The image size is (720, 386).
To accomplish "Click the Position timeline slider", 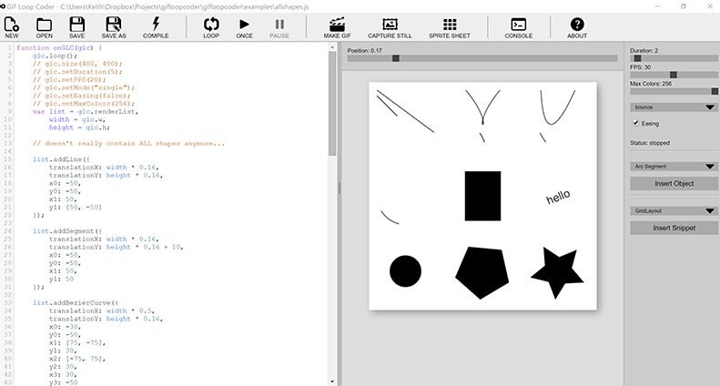I will (x=482, y=58).
